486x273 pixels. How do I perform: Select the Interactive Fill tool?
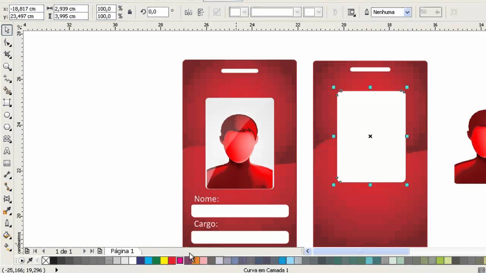pyautogui.click(x=7, y=246)
